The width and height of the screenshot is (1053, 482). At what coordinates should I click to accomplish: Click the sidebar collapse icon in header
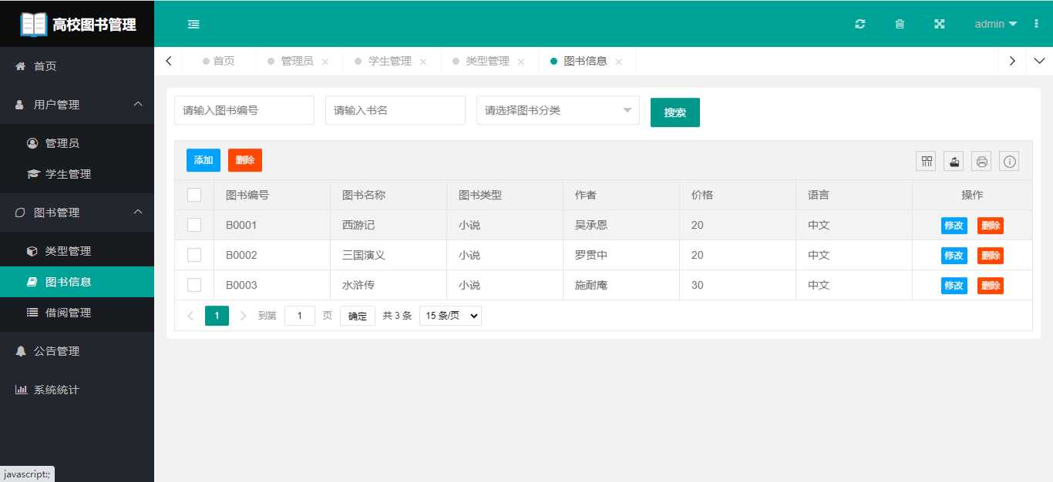193,24
